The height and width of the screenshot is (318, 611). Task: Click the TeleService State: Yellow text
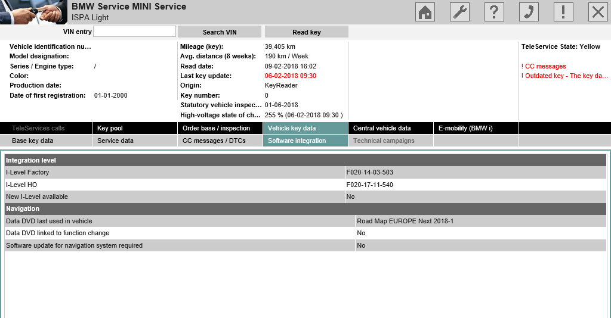[561, 46]
